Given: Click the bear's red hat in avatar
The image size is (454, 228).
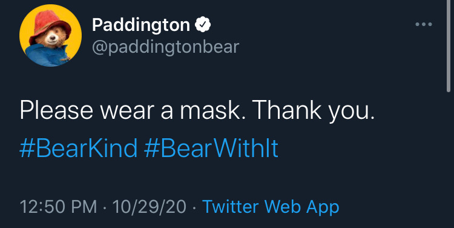Looking at the screenshot, I should 50,23.
